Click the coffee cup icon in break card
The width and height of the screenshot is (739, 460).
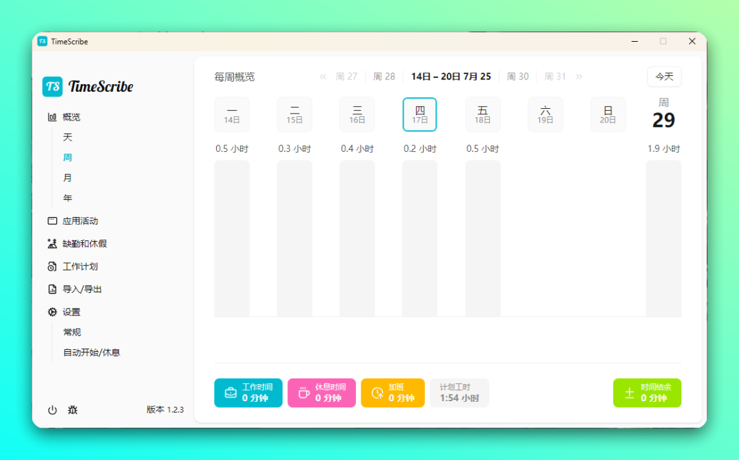(304, 393)
